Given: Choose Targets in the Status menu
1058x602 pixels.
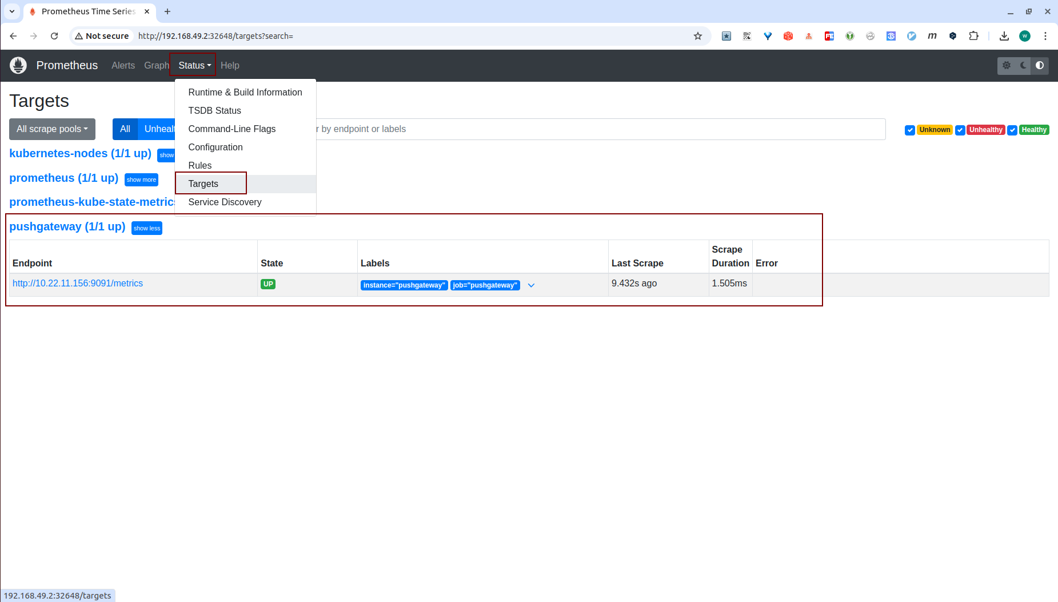Looking at the screenshot, I should [245, 184].
